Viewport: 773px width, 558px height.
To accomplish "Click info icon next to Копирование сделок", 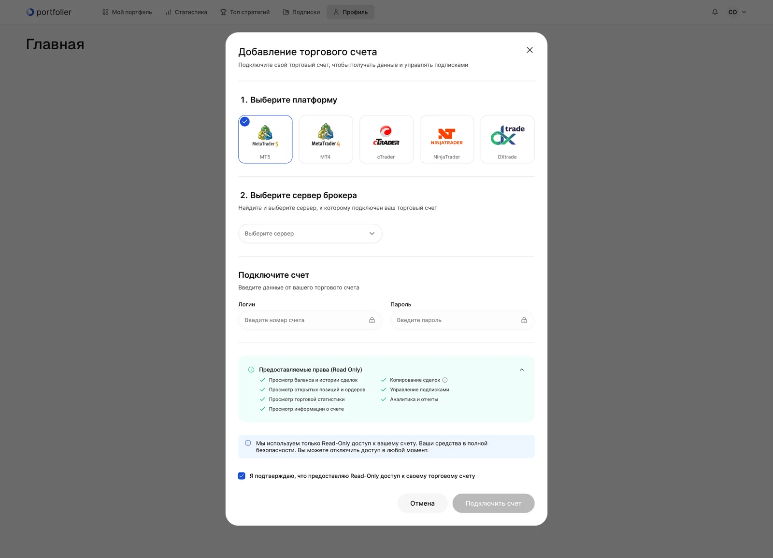I will point(445,380).
